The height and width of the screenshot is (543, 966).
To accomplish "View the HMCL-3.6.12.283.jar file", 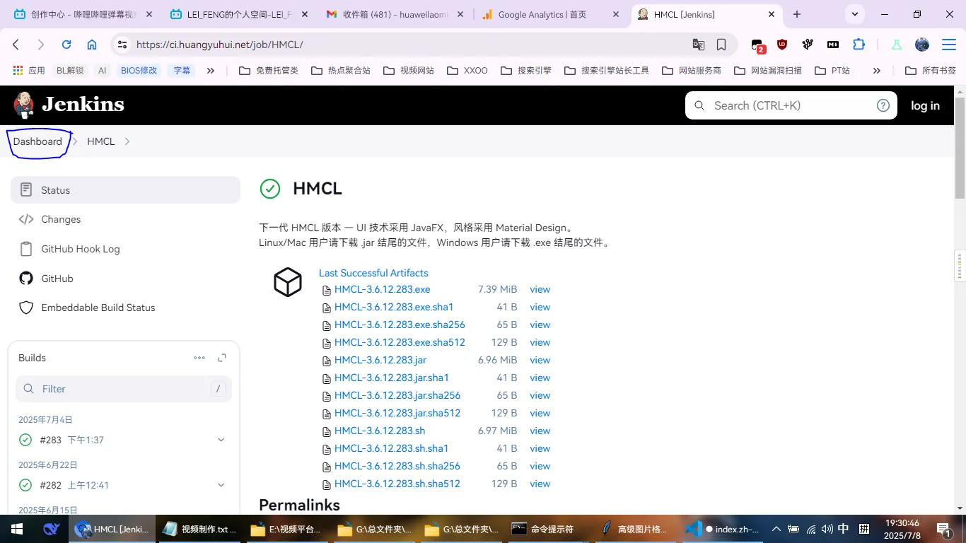I will pyautogui.click(x=540, y=360).
